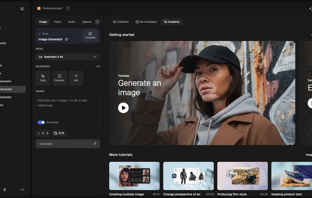This screenshot has width=312, height=198.
Task: Open the Creations tab
Action: point(121,22)
